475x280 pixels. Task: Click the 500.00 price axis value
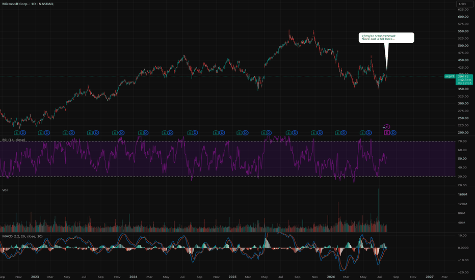tap(463, 46)
